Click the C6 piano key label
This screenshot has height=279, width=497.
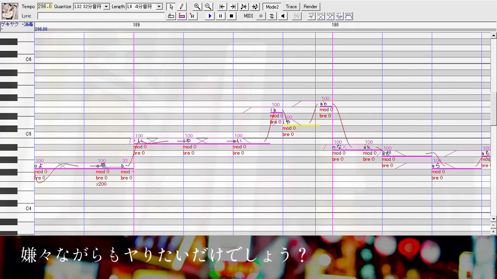click(28, 59)
